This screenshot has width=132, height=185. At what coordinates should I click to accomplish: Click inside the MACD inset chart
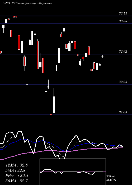[x=73, y=172]
